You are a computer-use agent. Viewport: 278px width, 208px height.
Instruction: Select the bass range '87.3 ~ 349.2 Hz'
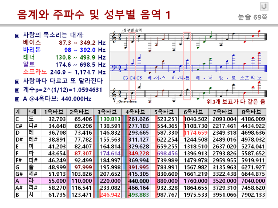click(82, 42)
